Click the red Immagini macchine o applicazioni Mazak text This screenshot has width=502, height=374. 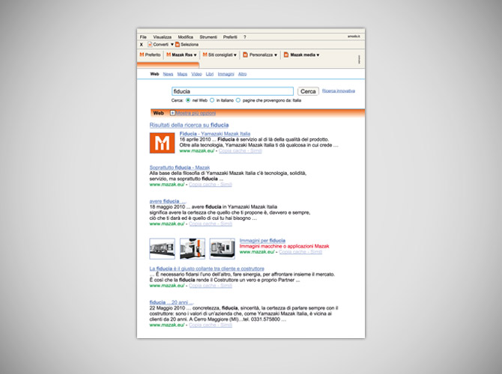tap(284, 246)
